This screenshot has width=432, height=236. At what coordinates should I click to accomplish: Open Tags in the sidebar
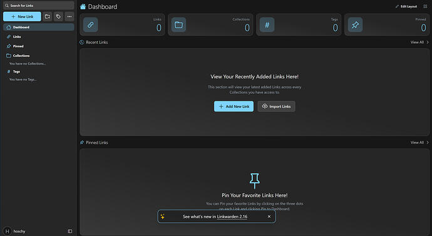coord(39,71)
